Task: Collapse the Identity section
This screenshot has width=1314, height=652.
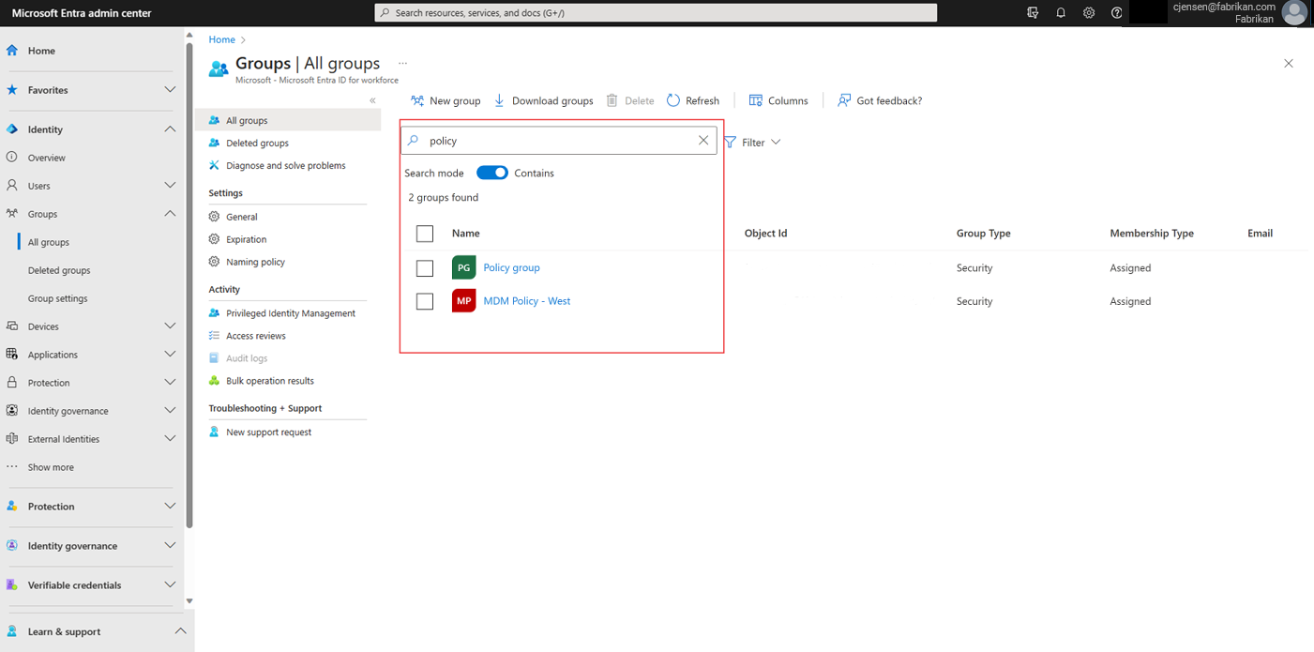Action: [x=170, y=129]
